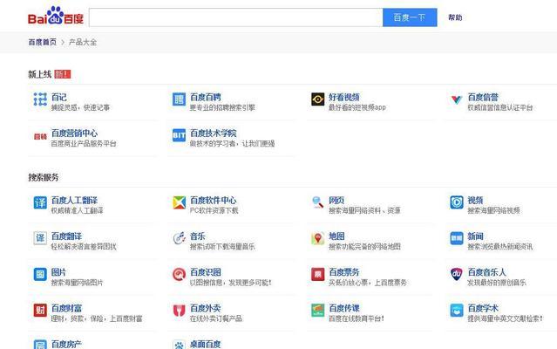Open the 视频 title link
Image resolution: width=557 pixels, height=349 pixels.
pyautogui.click(x=475, y=201)
